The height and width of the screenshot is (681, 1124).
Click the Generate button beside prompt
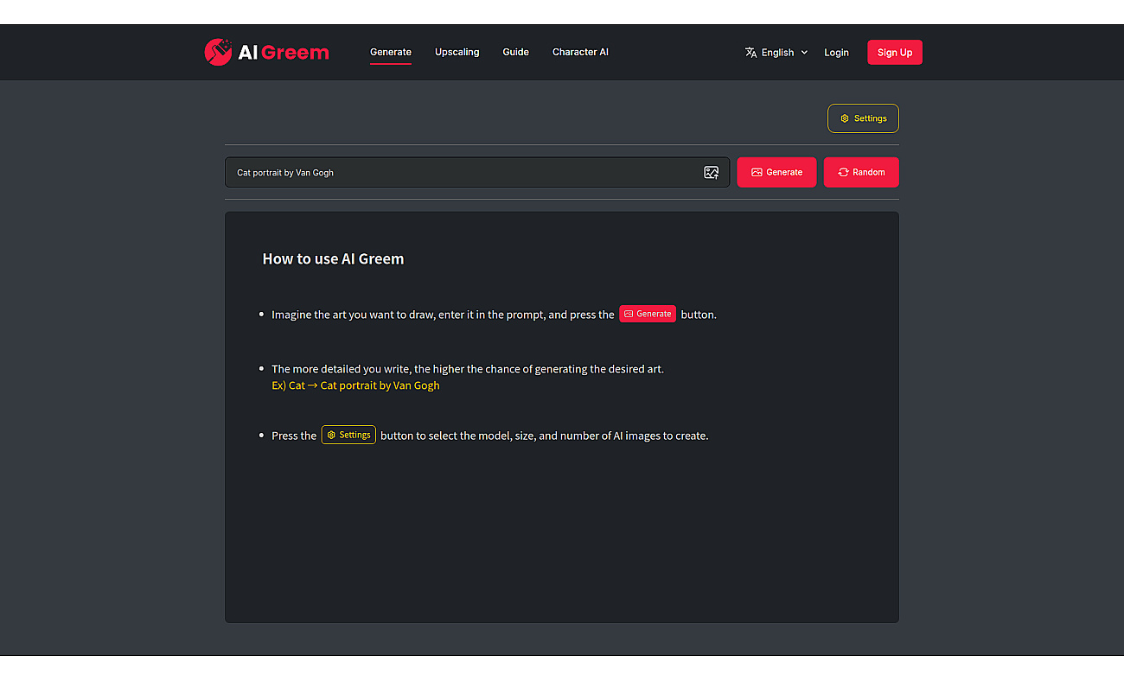coord(776,172)
